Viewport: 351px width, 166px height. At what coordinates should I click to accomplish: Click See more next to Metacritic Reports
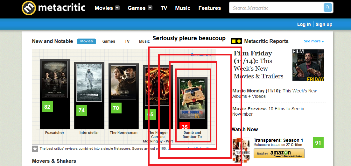point(314,41)
